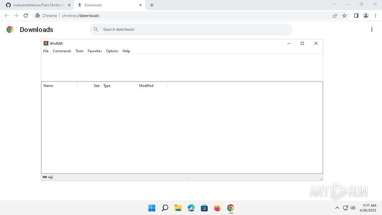Launch Microsoft Edge from taskbar
The height and width of the screenshot is (215, 382).
[191, 208]
